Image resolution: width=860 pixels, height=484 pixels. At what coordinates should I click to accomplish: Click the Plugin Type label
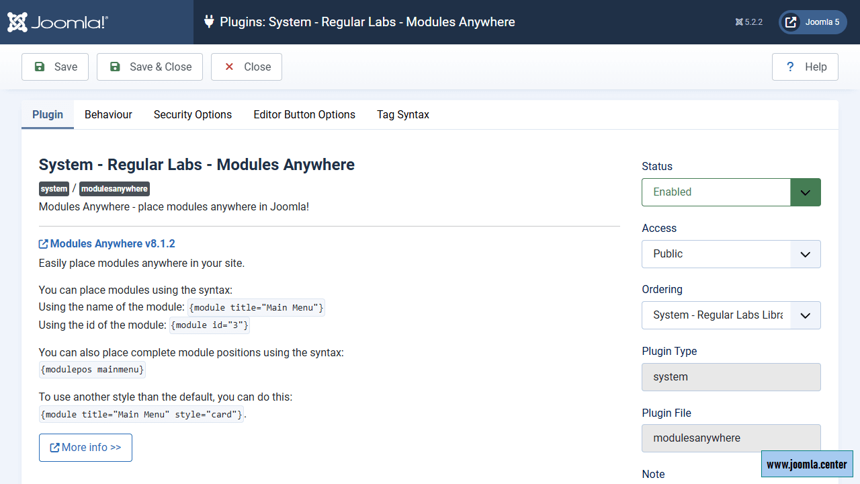(669, 352)
